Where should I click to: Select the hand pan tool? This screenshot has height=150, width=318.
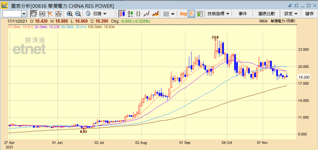34,14
